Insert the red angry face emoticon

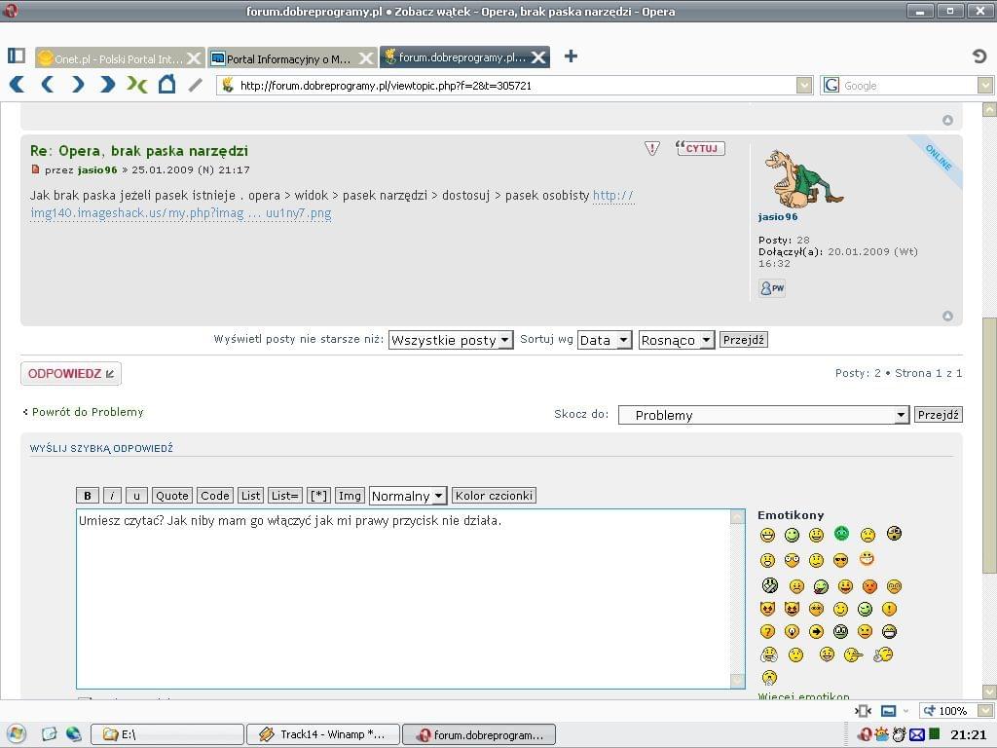point(869,585)
